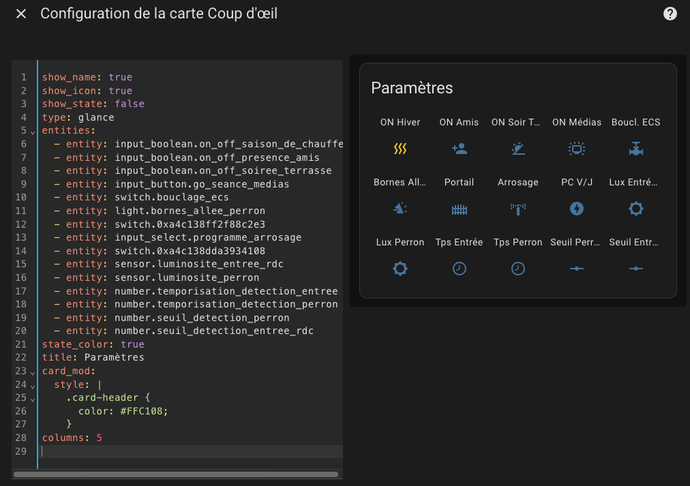Click the PC V/J lightning icon
This screenshot has height=486, width=690.
(576, 209)
